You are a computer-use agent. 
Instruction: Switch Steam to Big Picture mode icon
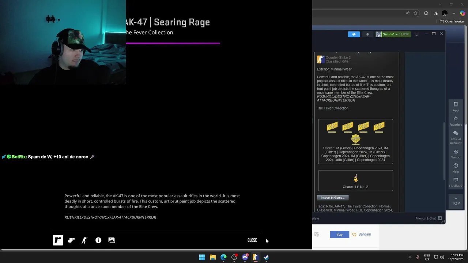(x=416, y=34)
